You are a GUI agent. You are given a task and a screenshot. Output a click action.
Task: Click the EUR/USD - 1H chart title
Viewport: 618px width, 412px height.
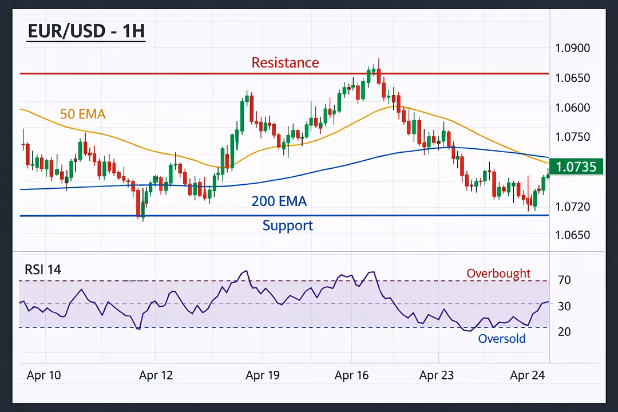pyautogui.click(x=86, y=31)
